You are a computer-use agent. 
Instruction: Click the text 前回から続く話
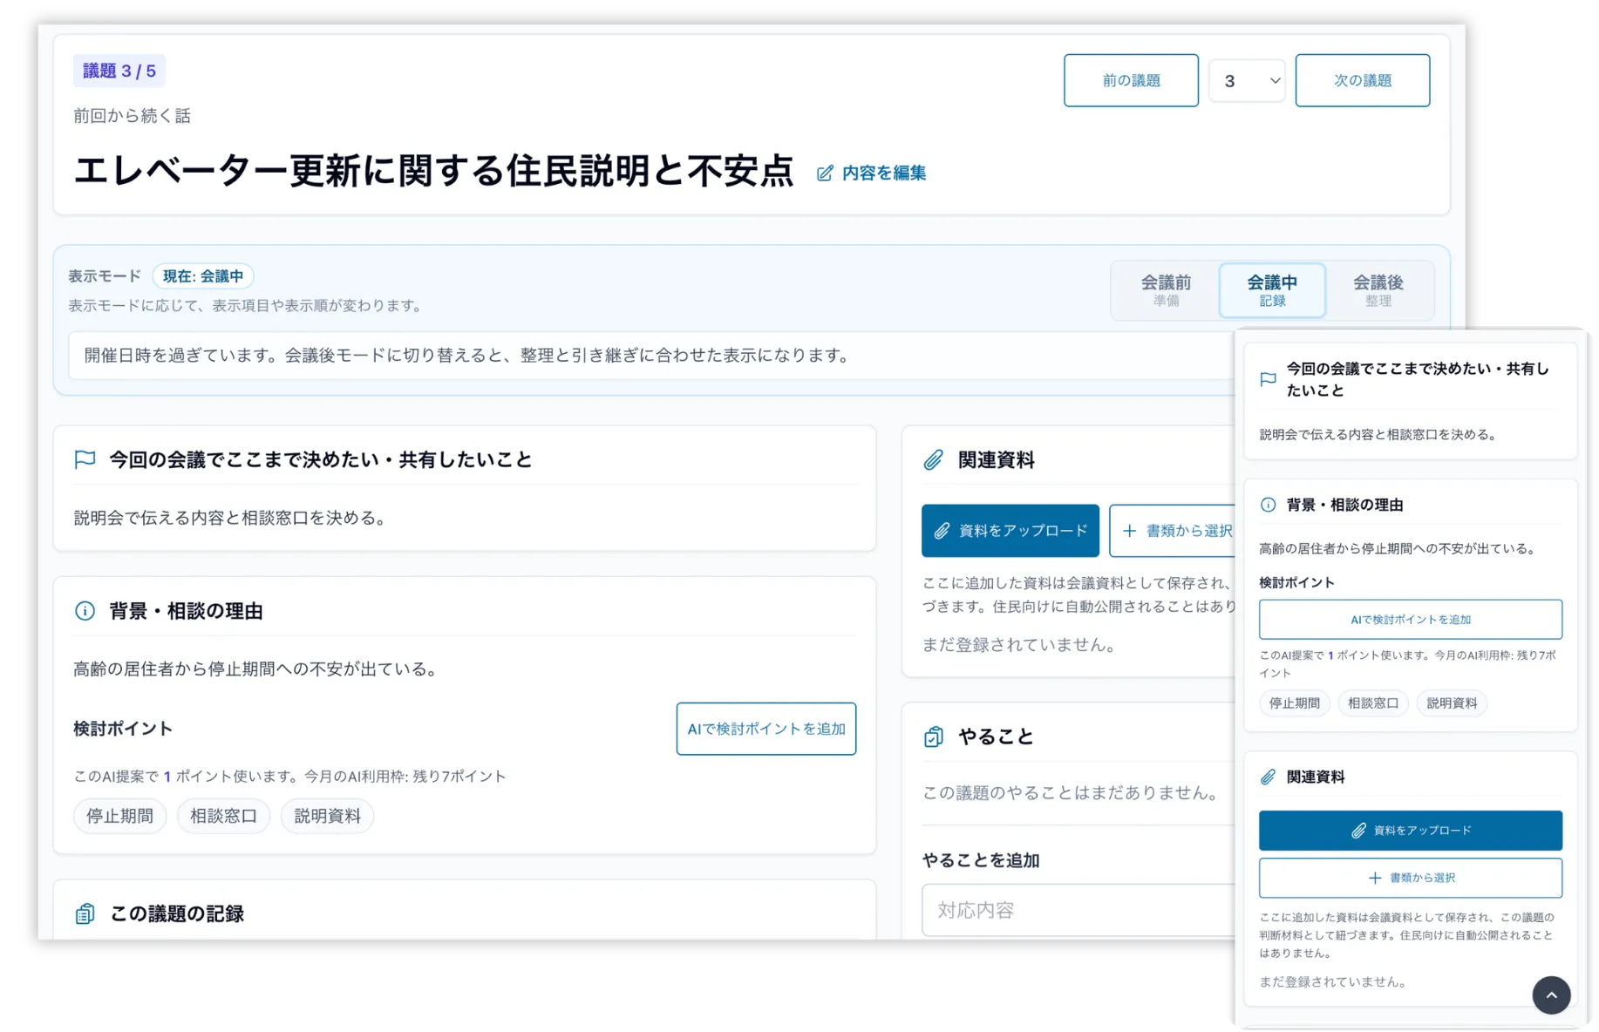point(132,116)
